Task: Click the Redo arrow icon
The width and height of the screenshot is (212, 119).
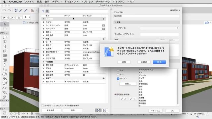Action: coord(9,10)
